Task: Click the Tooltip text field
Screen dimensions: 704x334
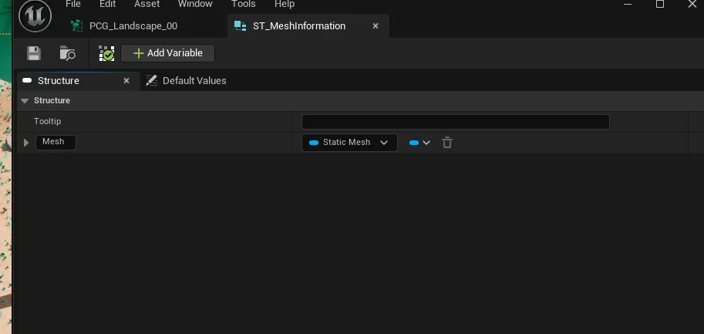Action: [455, 122]
